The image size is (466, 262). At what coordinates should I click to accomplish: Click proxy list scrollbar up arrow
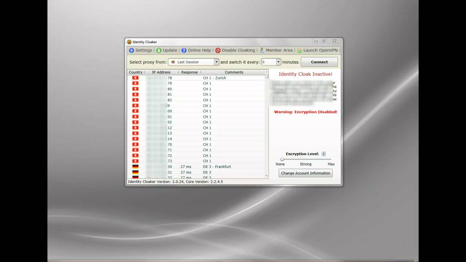[x=267, y=72]
